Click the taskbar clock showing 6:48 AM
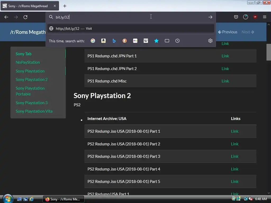Screen dimensions: 271x203 pos(261,199)
